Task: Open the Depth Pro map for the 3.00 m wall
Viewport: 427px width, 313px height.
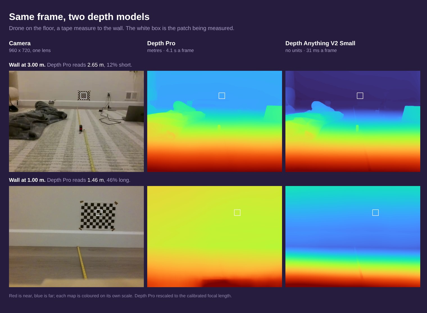Action: pos(215,121)
